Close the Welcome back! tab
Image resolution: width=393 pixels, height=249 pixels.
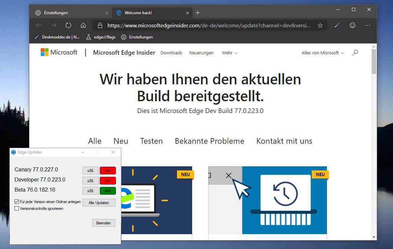pyautogui.click(x=187, y=13)
